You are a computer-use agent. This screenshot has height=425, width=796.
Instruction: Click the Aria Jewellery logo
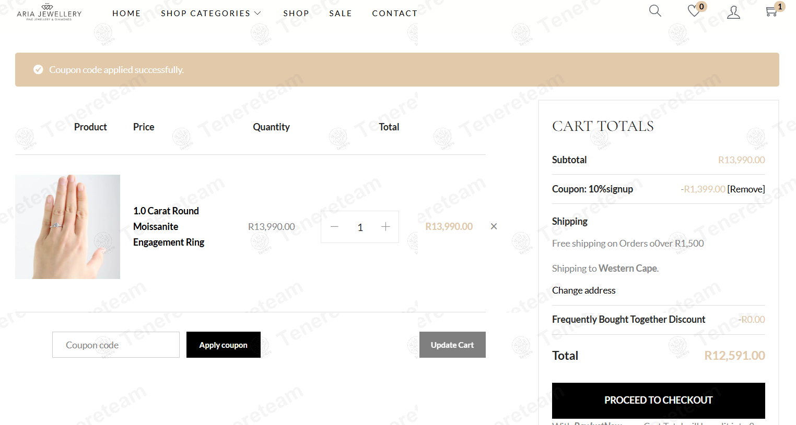click(49, 12)
